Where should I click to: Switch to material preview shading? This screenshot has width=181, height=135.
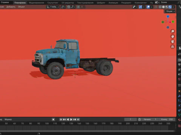coord(167,7)
